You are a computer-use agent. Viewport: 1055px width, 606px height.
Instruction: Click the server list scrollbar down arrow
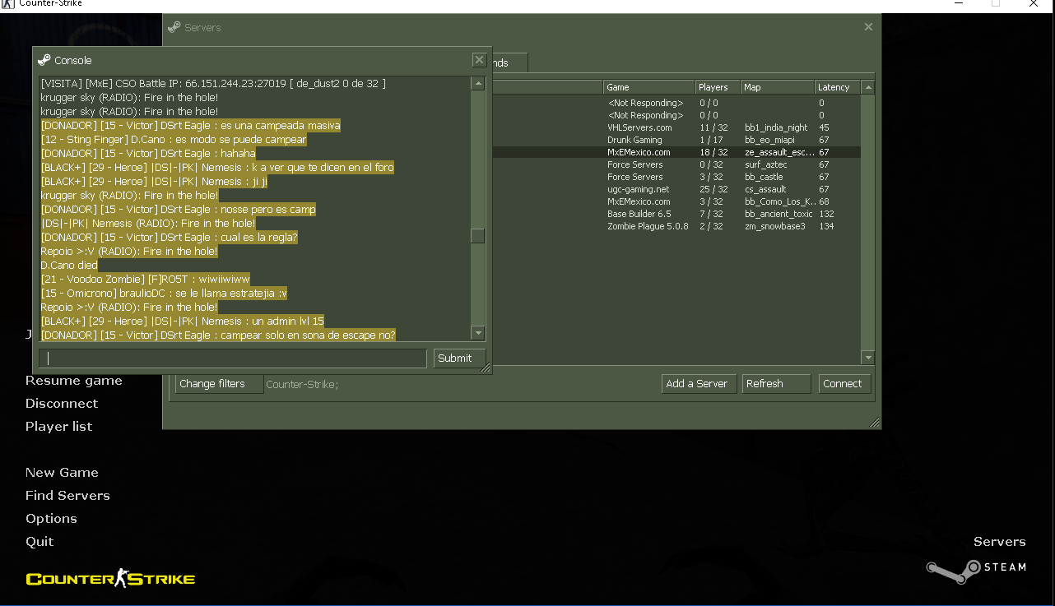point(867,358)
